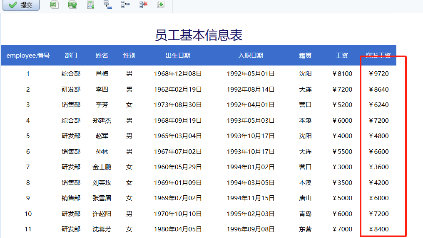Click the report title 员工基本信息表

(x=199, y=35)
